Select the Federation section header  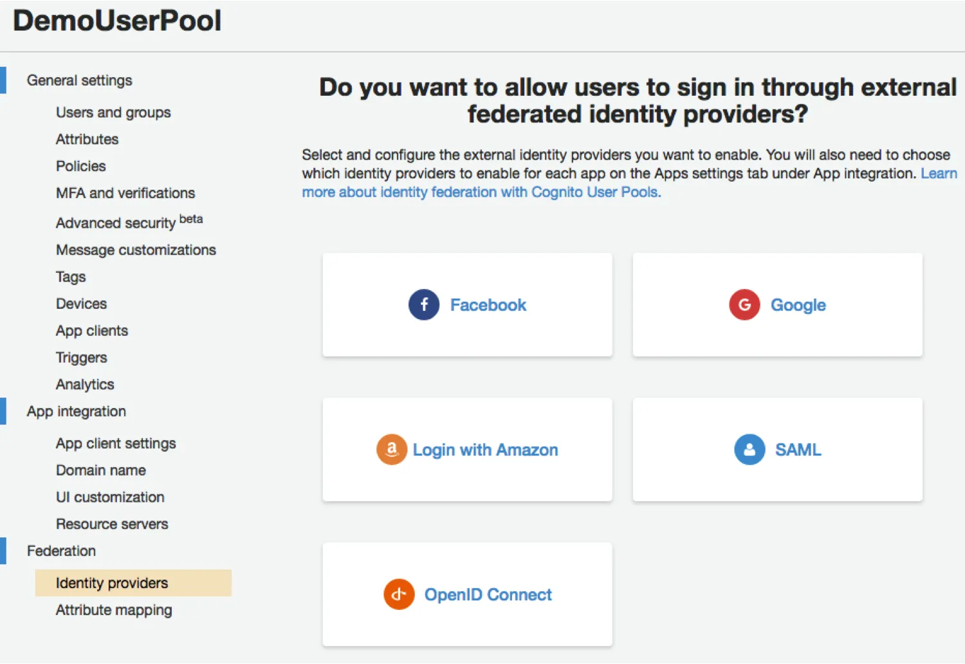pos(62,551)
